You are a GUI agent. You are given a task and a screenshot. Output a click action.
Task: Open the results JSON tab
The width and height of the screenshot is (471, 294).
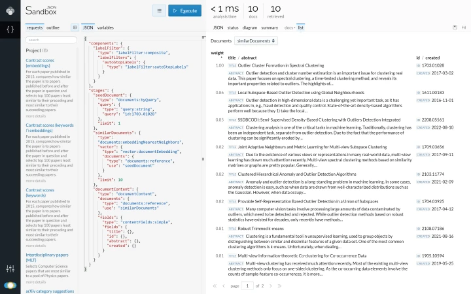click(218, 27)
